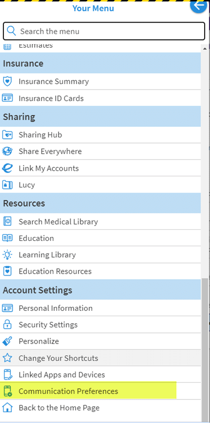Image resolution: width=210 pixels, height=423 pixels.
Task: Open Search Medical Library
Action: [x=100, y=221]
